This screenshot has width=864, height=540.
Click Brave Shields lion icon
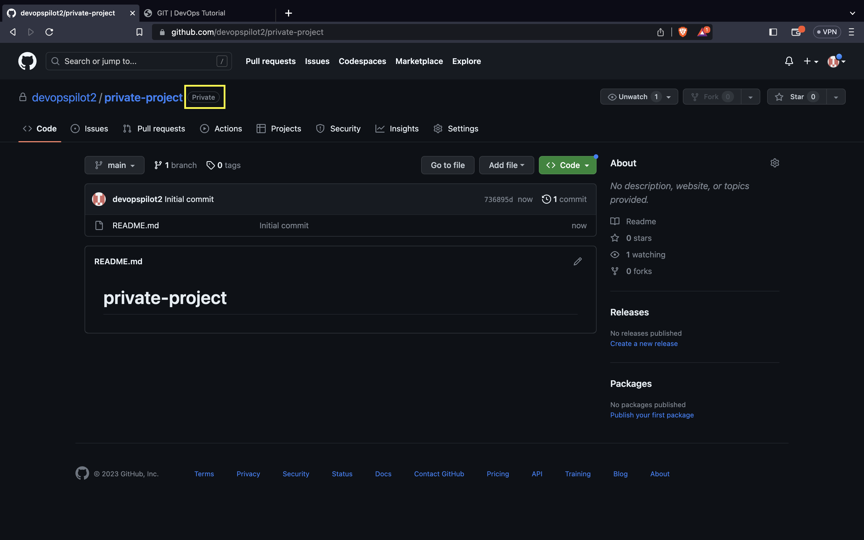coord(683,32)
